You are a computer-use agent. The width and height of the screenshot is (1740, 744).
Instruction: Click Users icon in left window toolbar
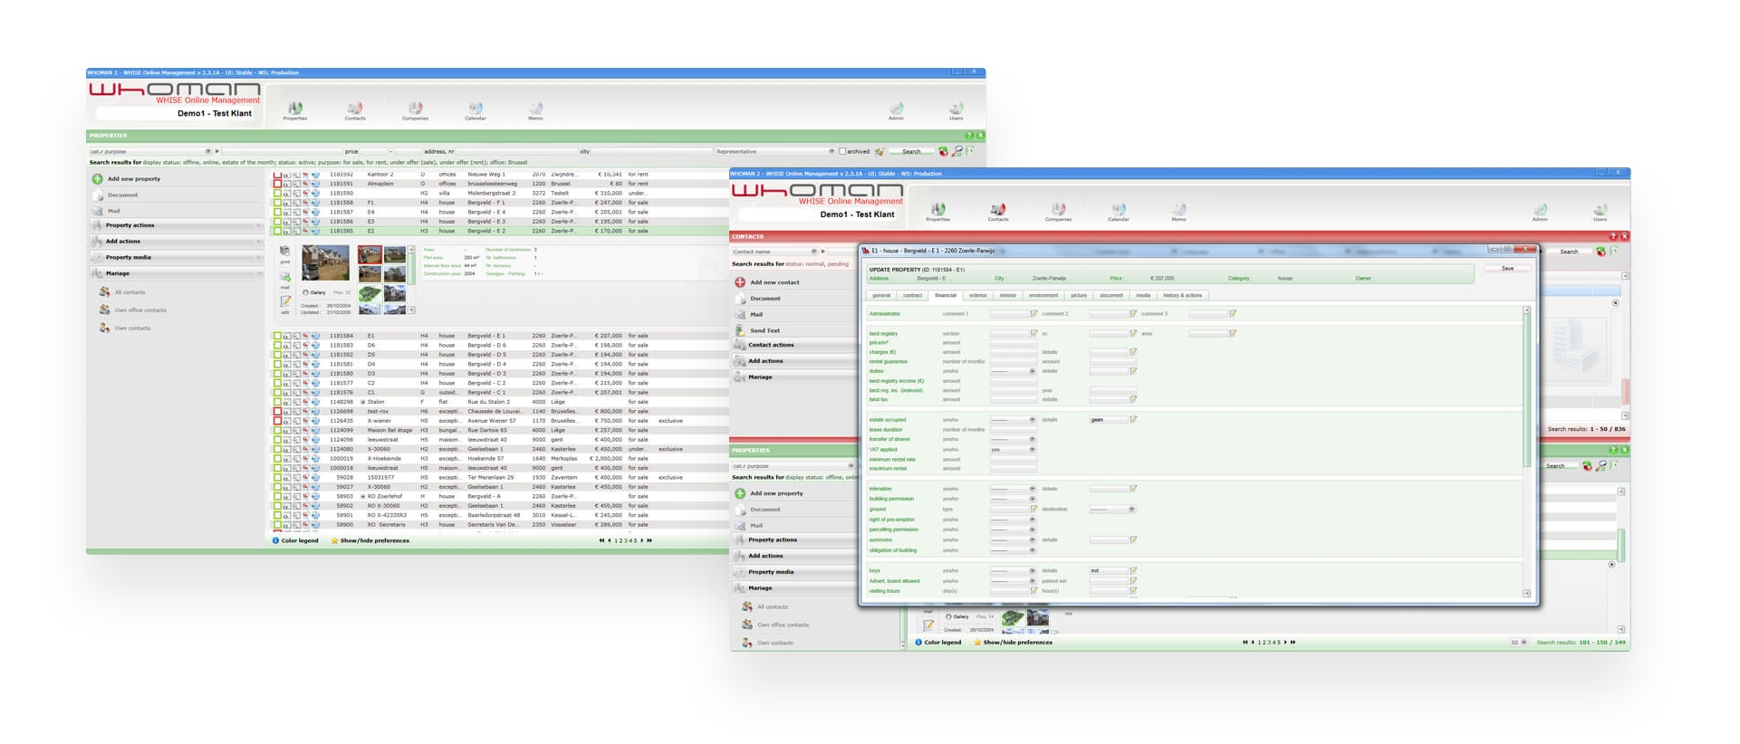(x=956, y=110)
